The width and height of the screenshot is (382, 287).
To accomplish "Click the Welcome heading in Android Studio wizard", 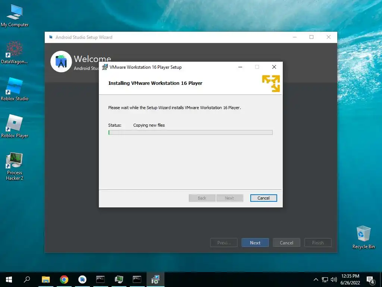I will pyautogui.click(x=93, y=59).
